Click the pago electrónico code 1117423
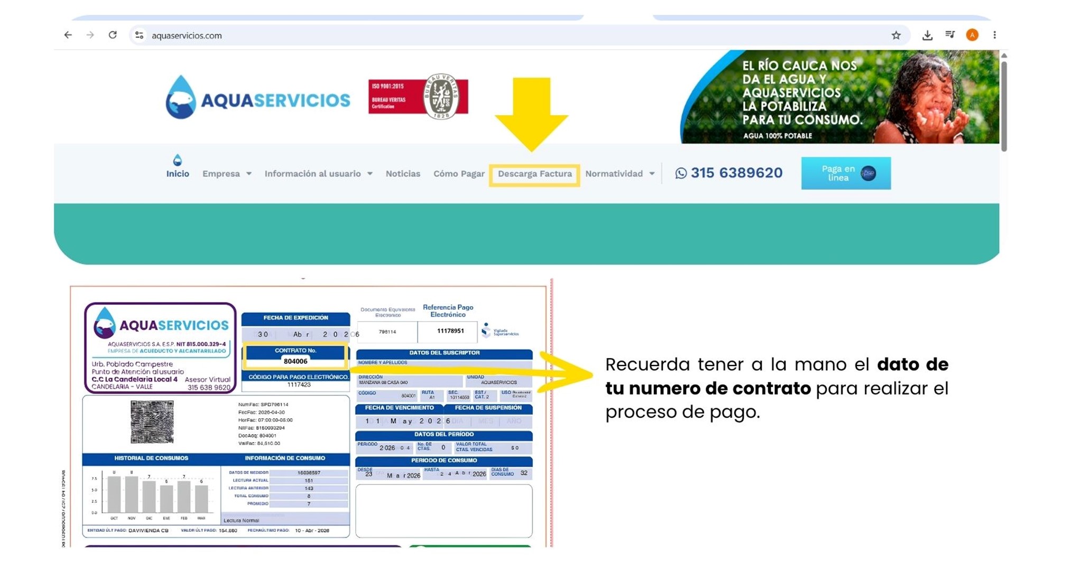Screen dimensions: 1073x572 [x=299, y=385]
